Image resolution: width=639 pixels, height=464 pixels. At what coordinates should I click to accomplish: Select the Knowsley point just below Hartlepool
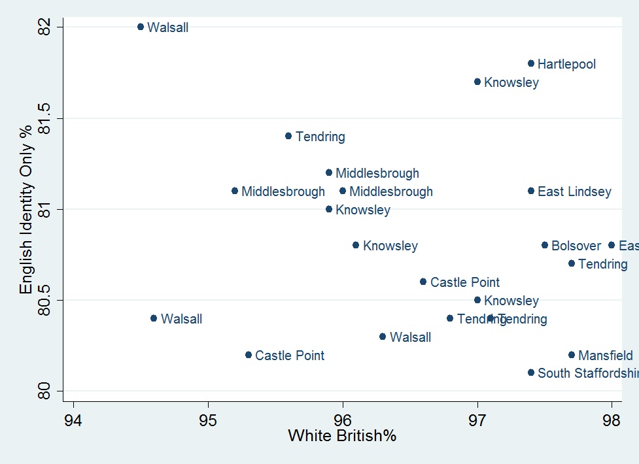click(477, 82)
